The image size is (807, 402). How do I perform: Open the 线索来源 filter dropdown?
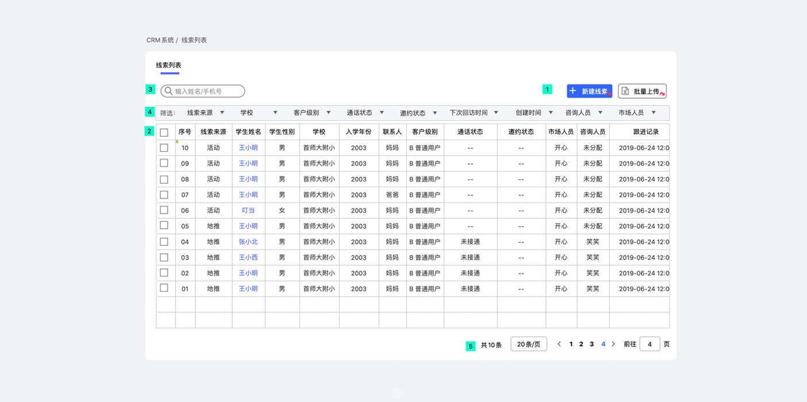[206, 113]
